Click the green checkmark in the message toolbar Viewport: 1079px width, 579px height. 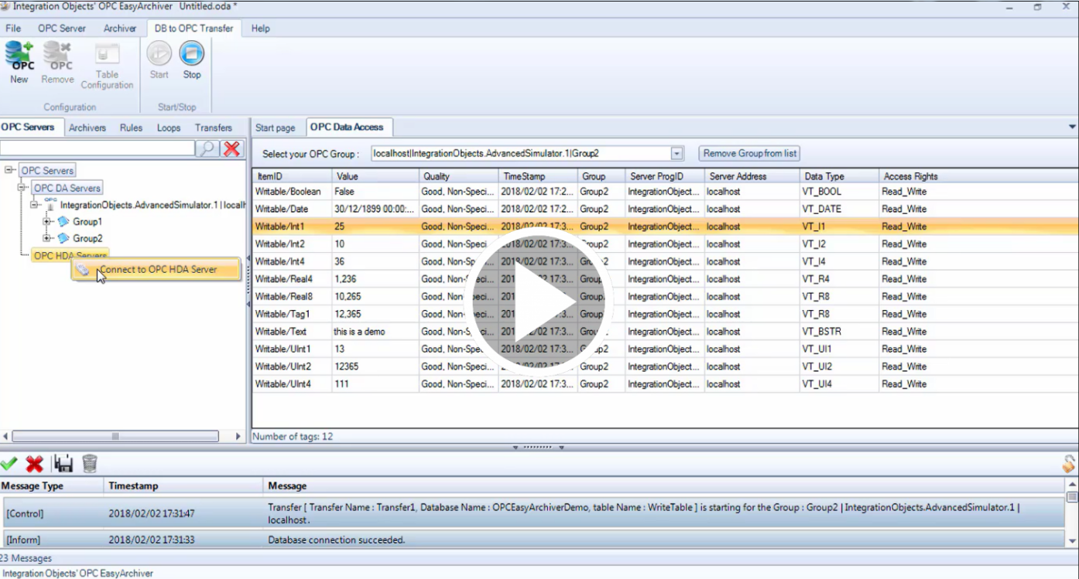[9, 463]
